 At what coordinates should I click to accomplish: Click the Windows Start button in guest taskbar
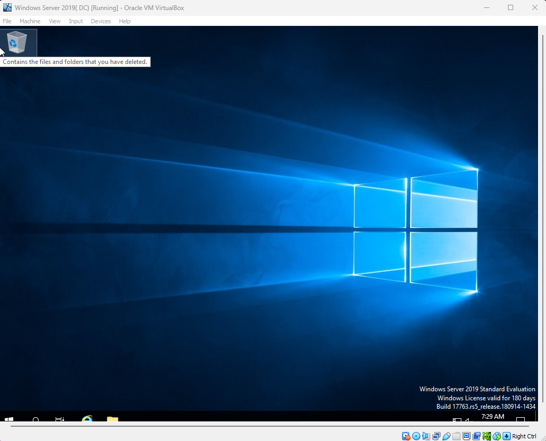[9, 419]
